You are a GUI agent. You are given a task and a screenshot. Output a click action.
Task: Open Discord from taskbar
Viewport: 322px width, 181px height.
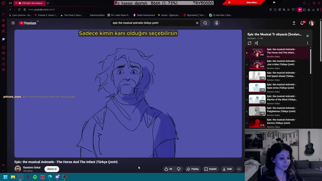(x=57, y=177)
